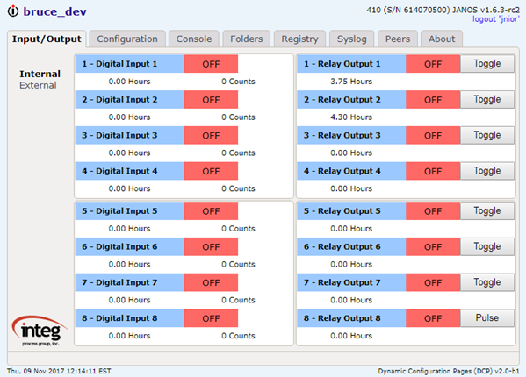Viewport: 526px width, 377px height.
Task: Go to the Registry tab
Action: (299, 39)
